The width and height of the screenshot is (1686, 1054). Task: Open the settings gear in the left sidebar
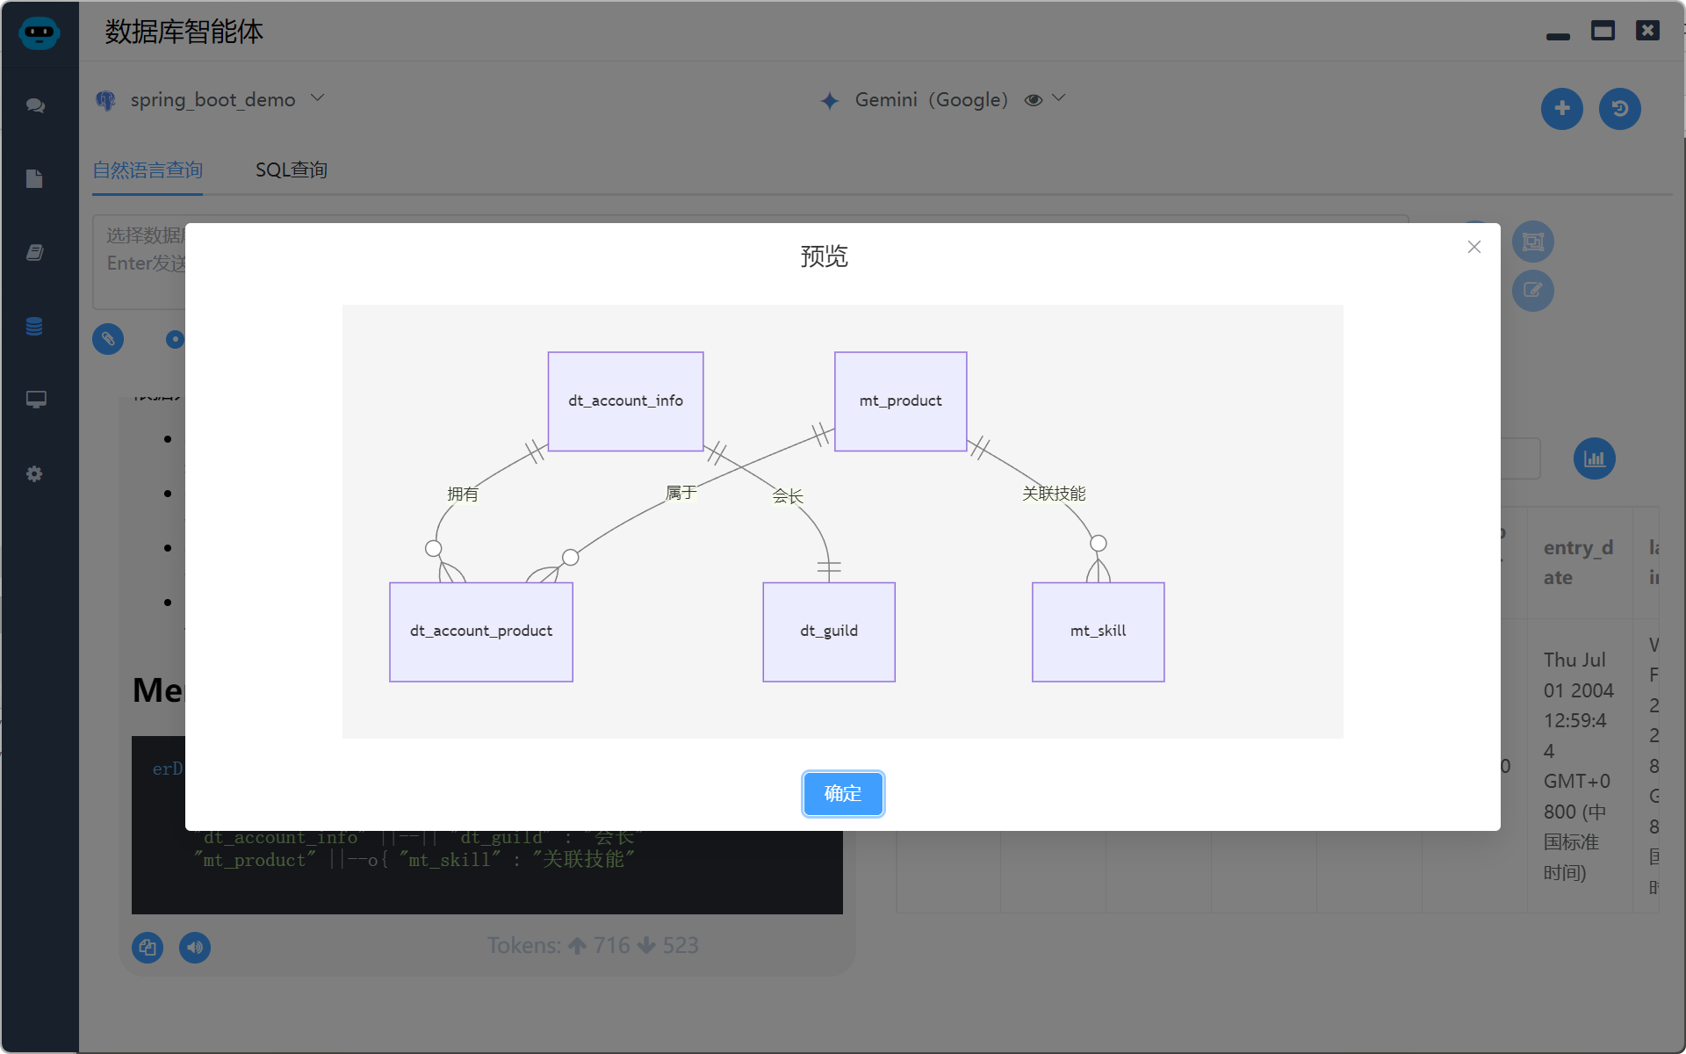(x=35, y=473)
